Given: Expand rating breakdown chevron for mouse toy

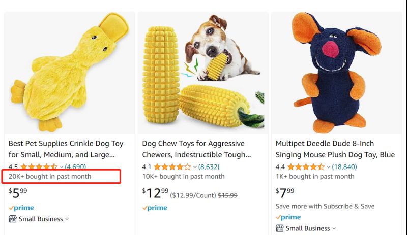Looking at the screenshot, I should click(x=329, y=167).
